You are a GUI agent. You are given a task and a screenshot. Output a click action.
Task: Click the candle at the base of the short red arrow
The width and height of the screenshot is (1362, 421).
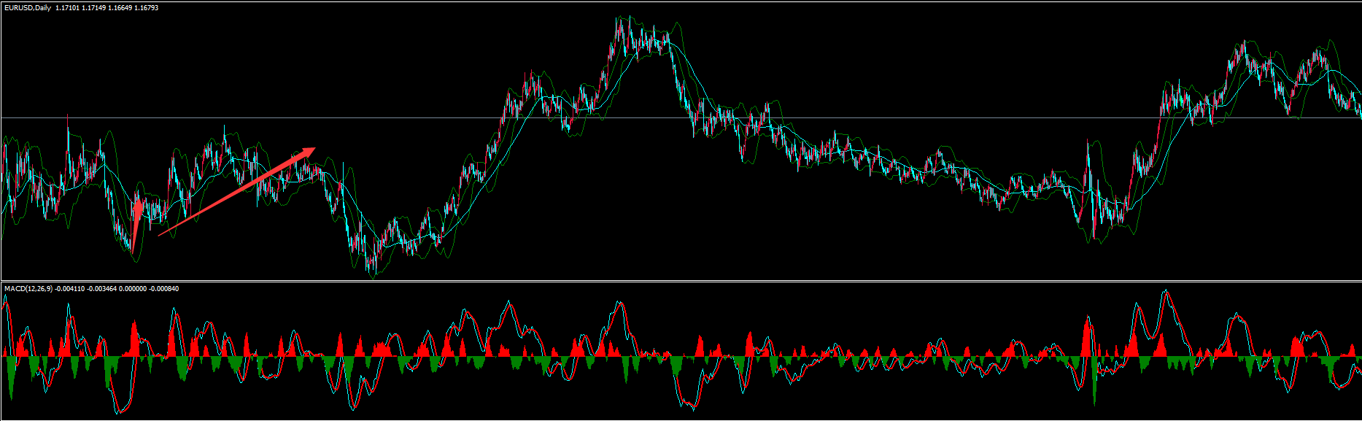coord(131,250)
